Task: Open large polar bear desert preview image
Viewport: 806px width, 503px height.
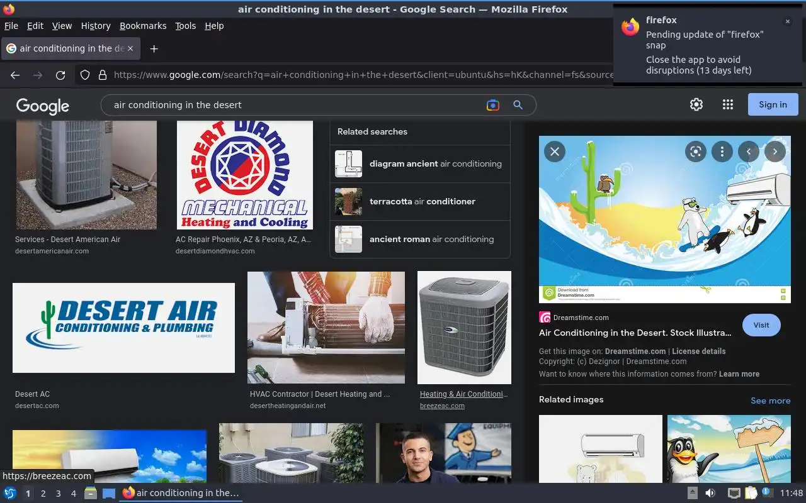Action: pyautogui.click(x=665, y=219)
